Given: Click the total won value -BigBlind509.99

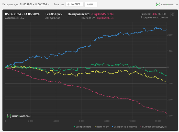Looking at the screenshot, I should (x=102, y=14).
